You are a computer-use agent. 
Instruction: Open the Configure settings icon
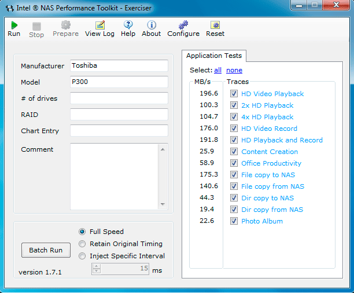point(183,25)
